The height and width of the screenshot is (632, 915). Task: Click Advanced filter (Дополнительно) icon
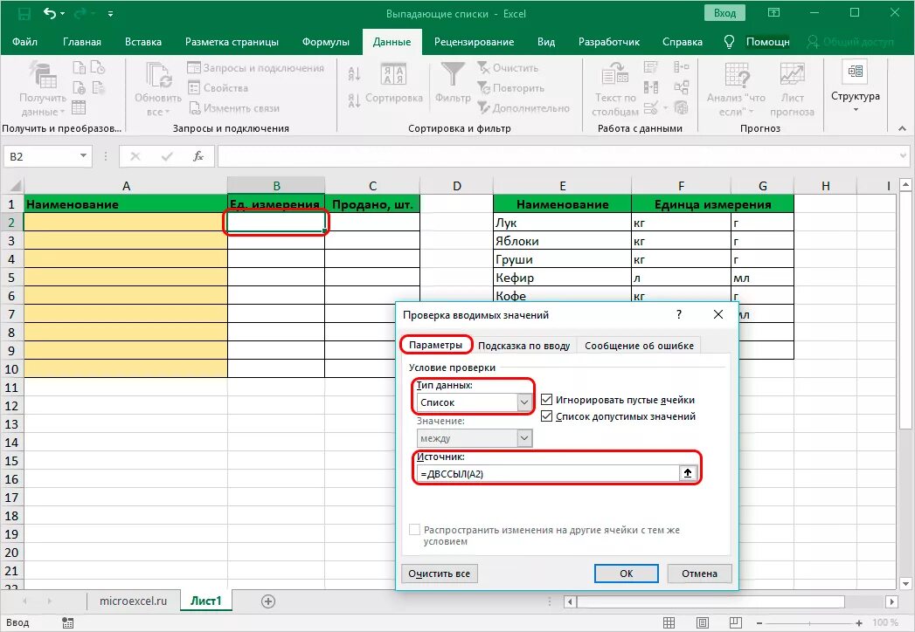coord(483,108)
